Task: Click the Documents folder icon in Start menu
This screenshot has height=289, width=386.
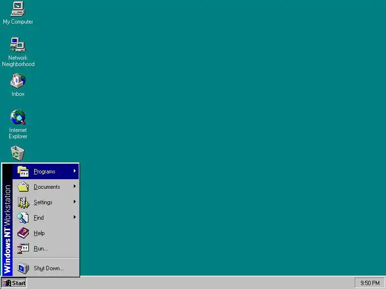Action: point(23,187)
